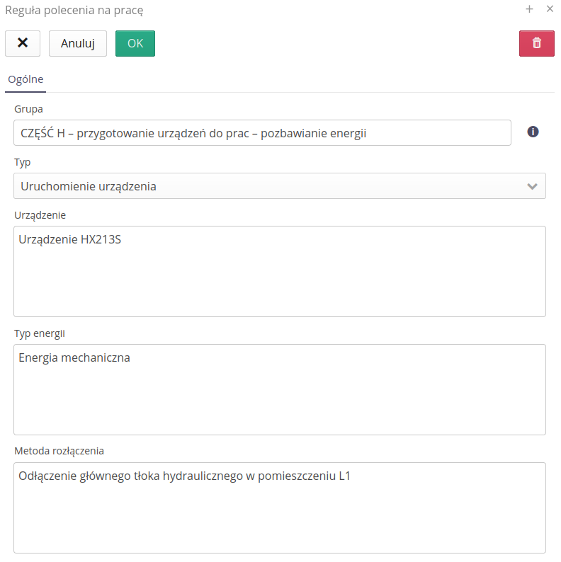Click into the Metoda rozłączenia text area

[x=279, y=507]
